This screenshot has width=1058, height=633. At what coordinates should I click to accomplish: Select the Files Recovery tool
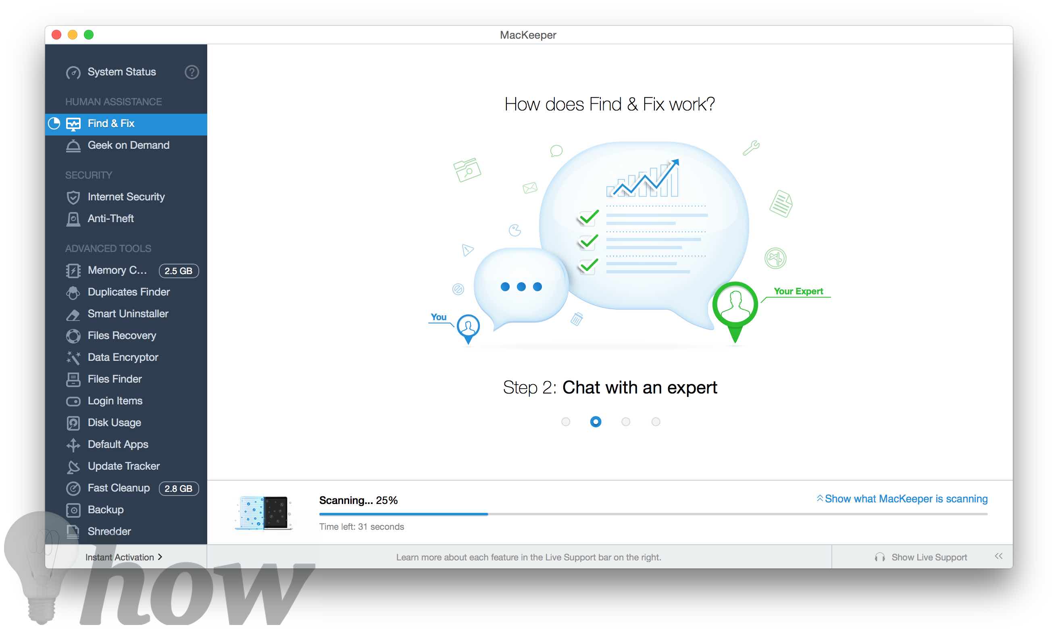[x=123, y=335]
